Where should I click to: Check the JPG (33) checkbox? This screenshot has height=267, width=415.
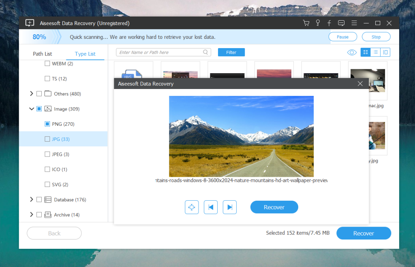tap(47, 139)
